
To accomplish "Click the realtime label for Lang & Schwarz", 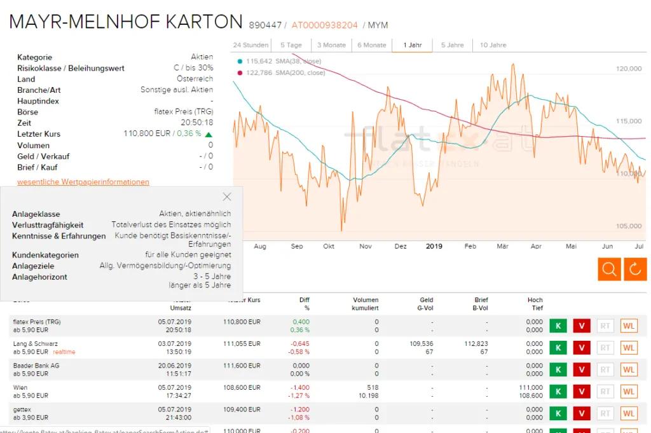I will [x=64, y=352].
